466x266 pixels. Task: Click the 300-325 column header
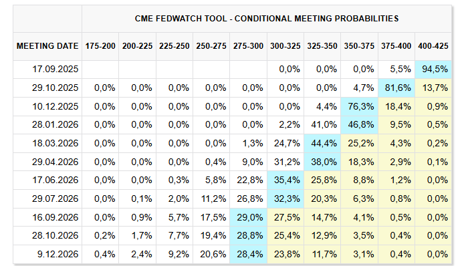pyautogui.click(x=285, y=46)
